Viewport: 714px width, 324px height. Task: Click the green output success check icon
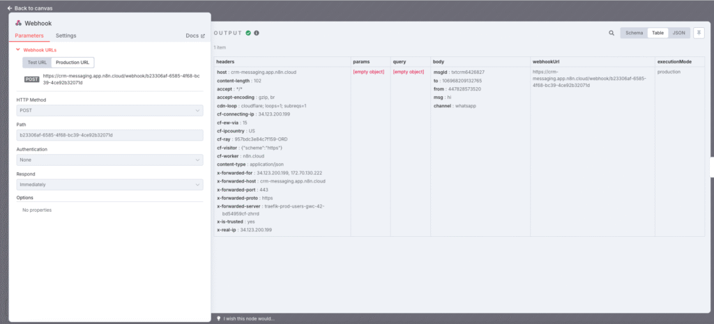pyautogui.click(x=248, y=33)
